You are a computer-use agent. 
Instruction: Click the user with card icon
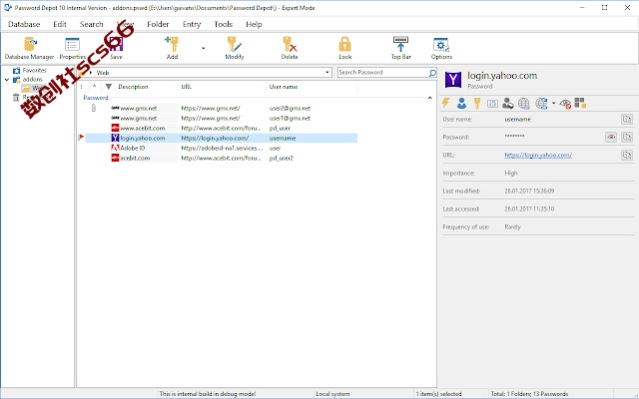point(508,104)
